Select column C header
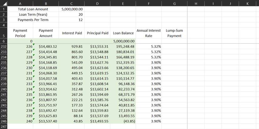 click(72, 3)
